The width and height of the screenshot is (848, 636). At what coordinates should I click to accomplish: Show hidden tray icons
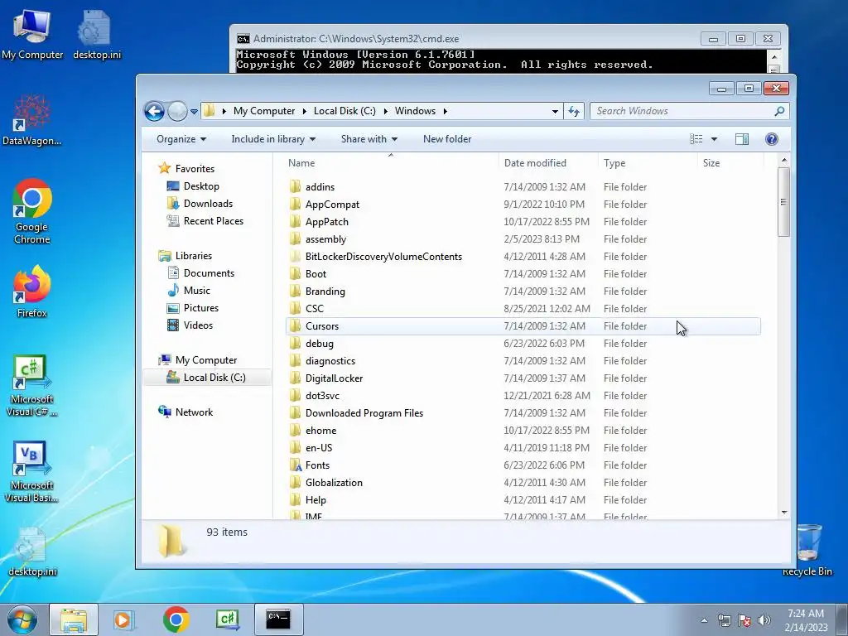click(x=704, y=620)
